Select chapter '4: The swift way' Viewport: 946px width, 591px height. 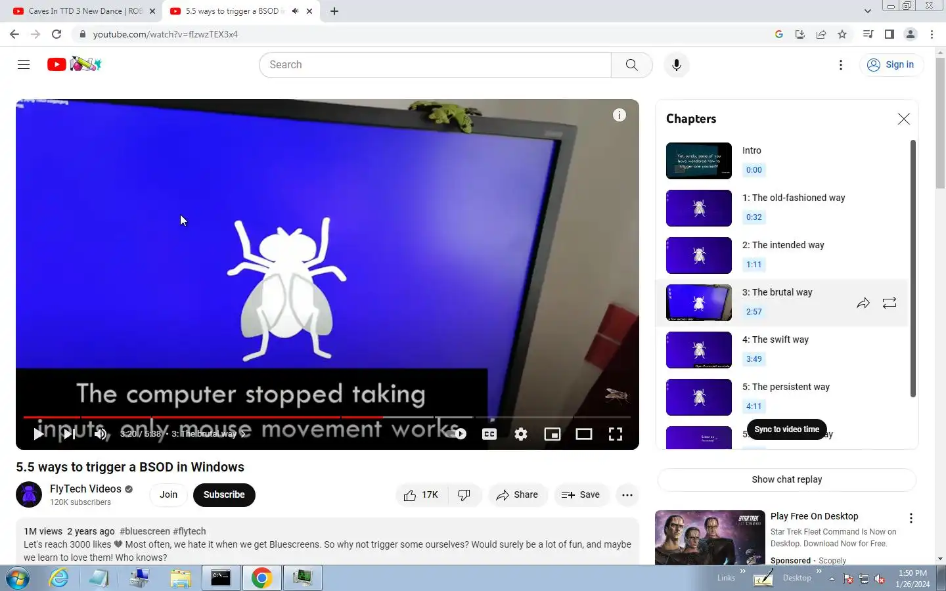tap(782, 350)
